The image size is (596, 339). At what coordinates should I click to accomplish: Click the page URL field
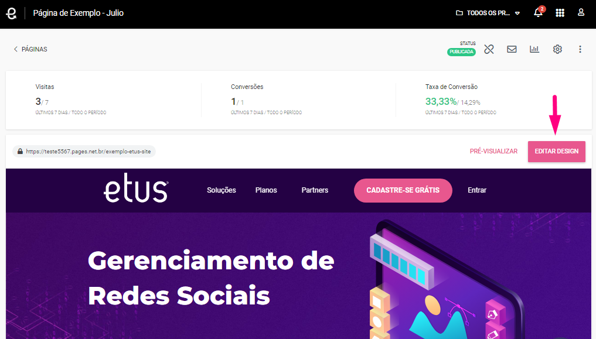click(84, 152)
